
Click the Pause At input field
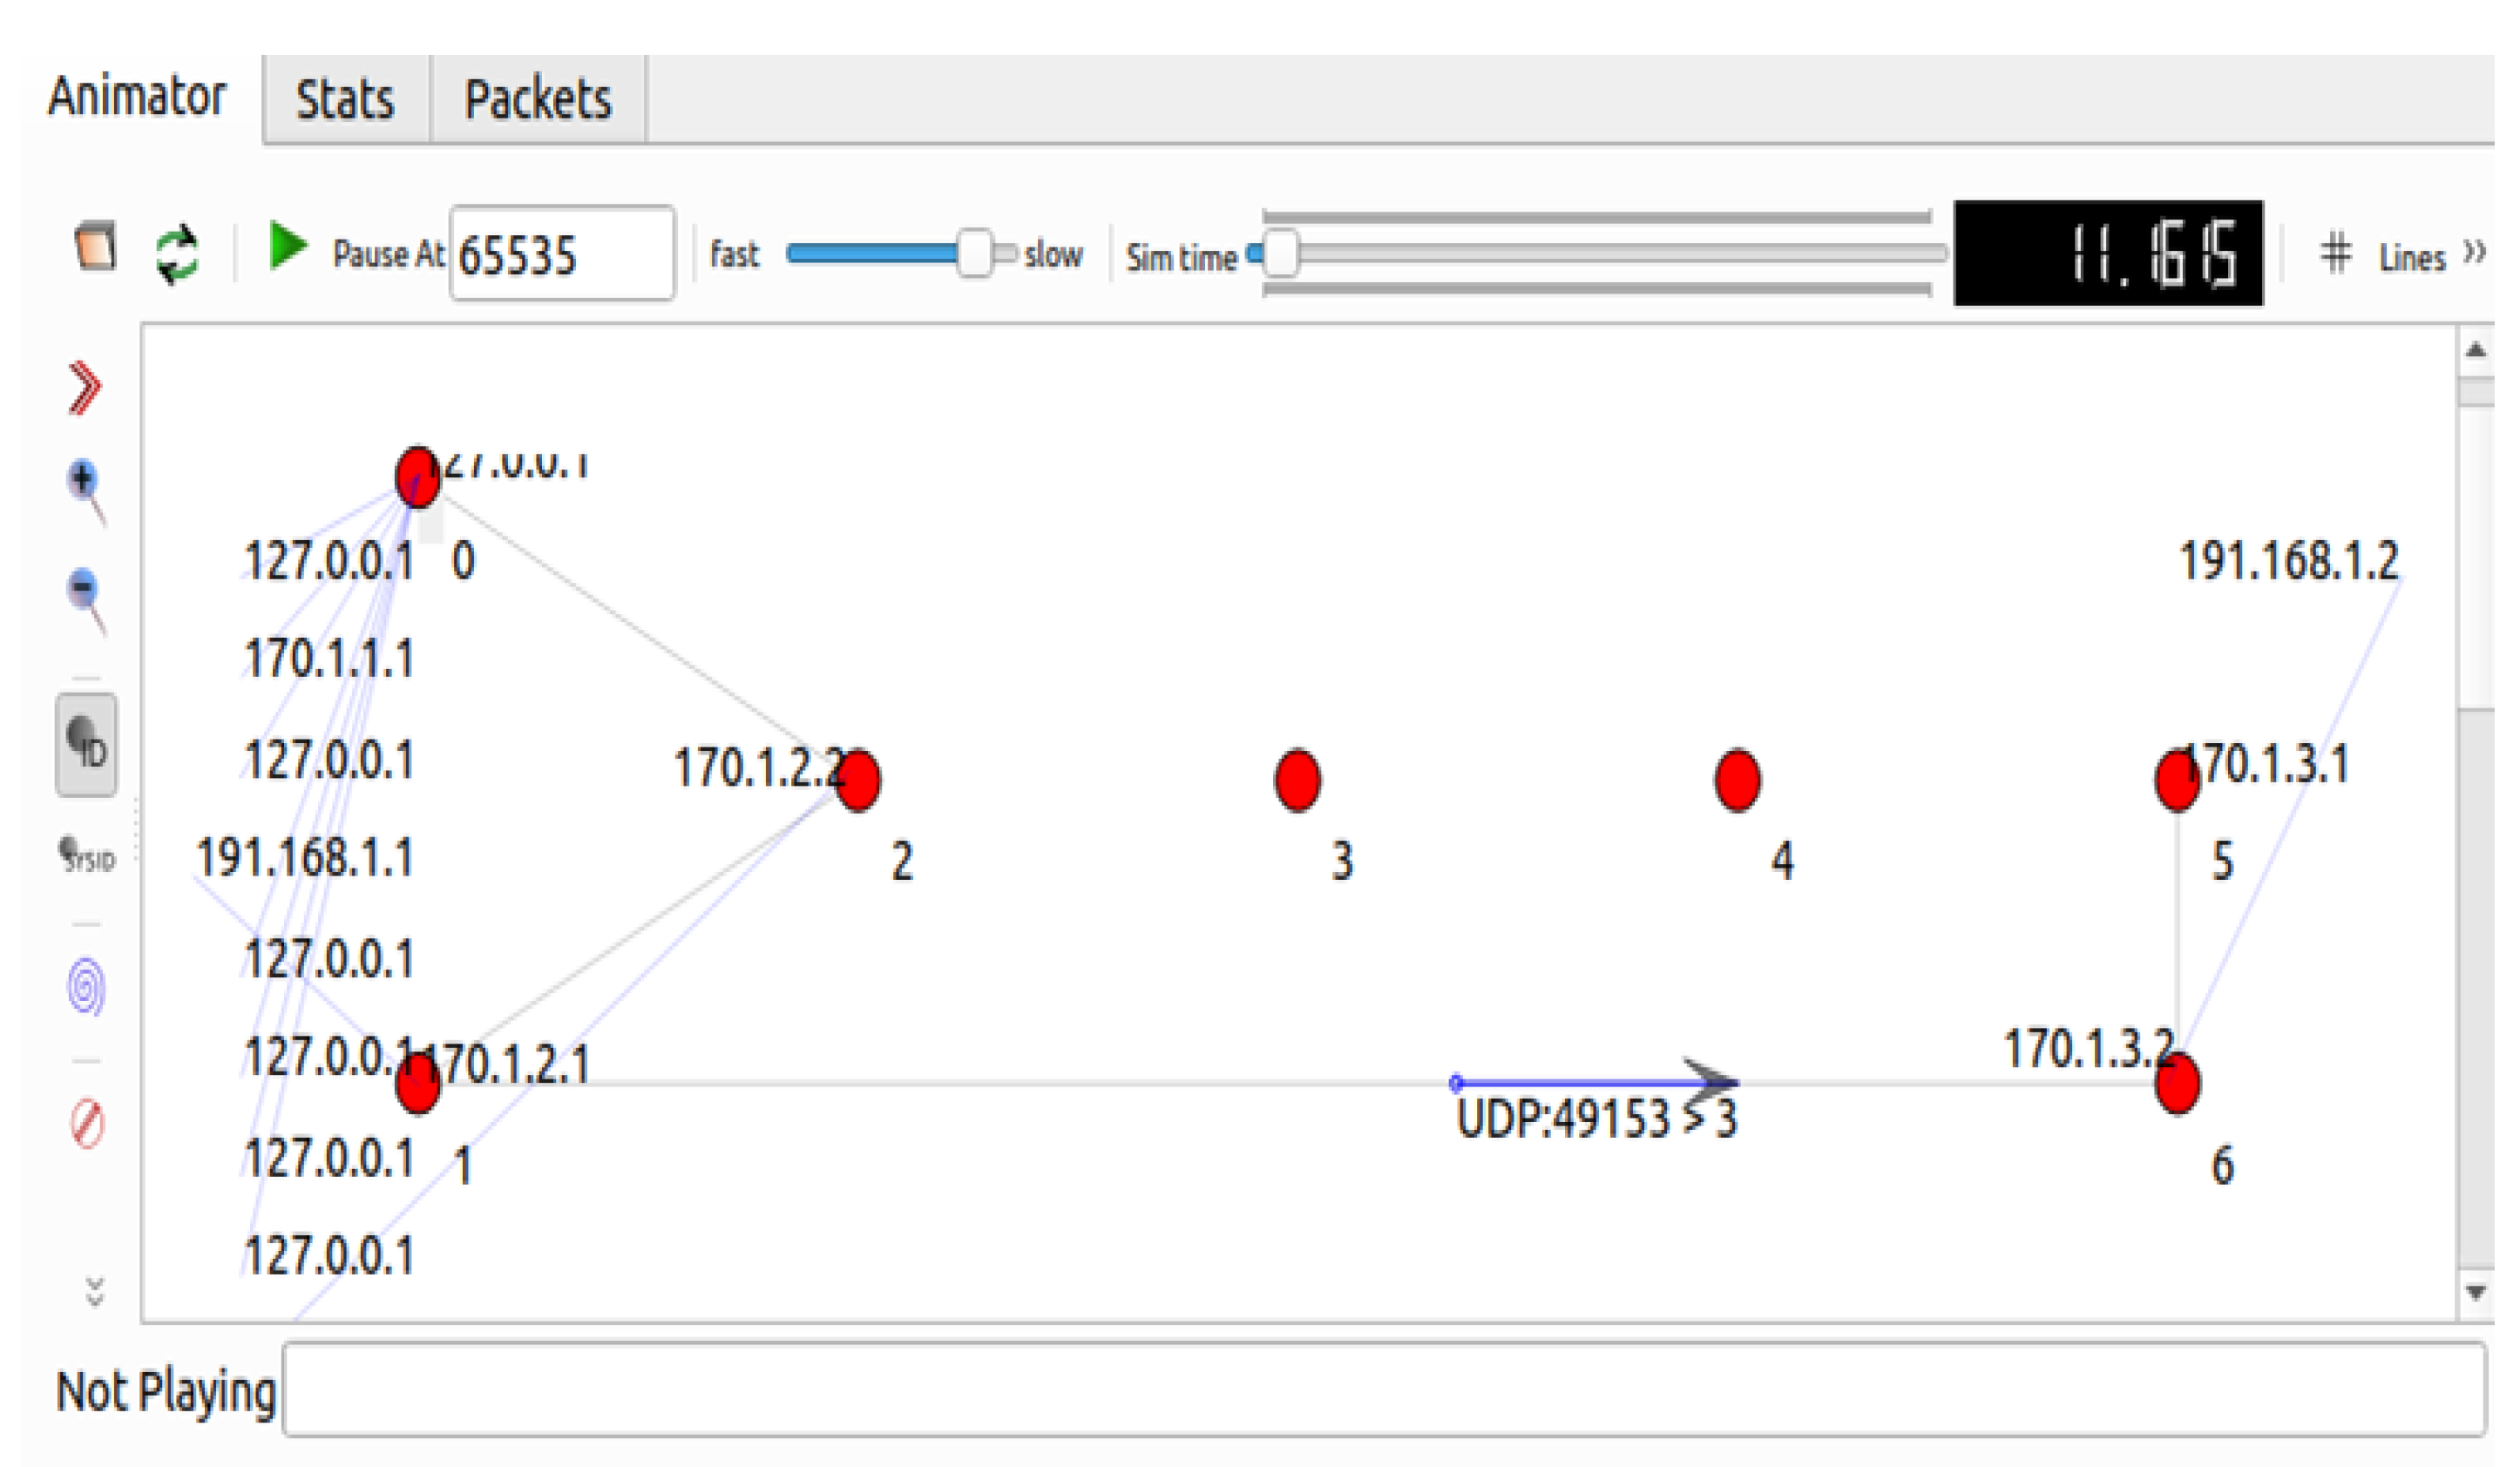point(562,254)
